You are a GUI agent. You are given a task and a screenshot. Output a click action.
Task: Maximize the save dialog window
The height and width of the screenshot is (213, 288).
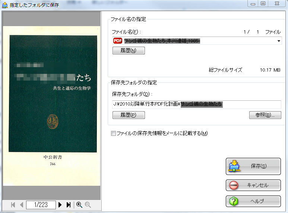coord(263,4)
